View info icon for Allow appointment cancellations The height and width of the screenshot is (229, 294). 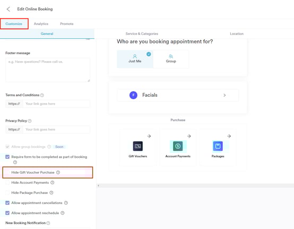66,203
